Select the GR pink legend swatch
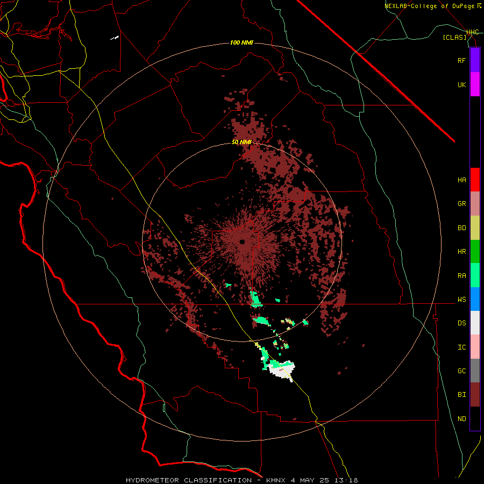 [475, 204]
